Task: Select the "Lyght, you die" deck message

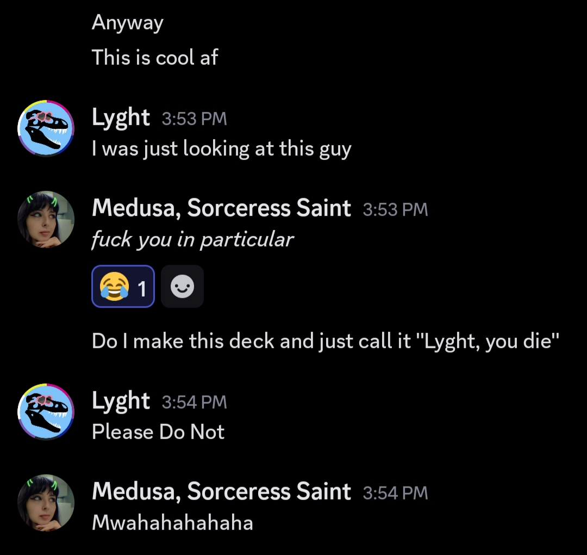Action: pos(326,341)
